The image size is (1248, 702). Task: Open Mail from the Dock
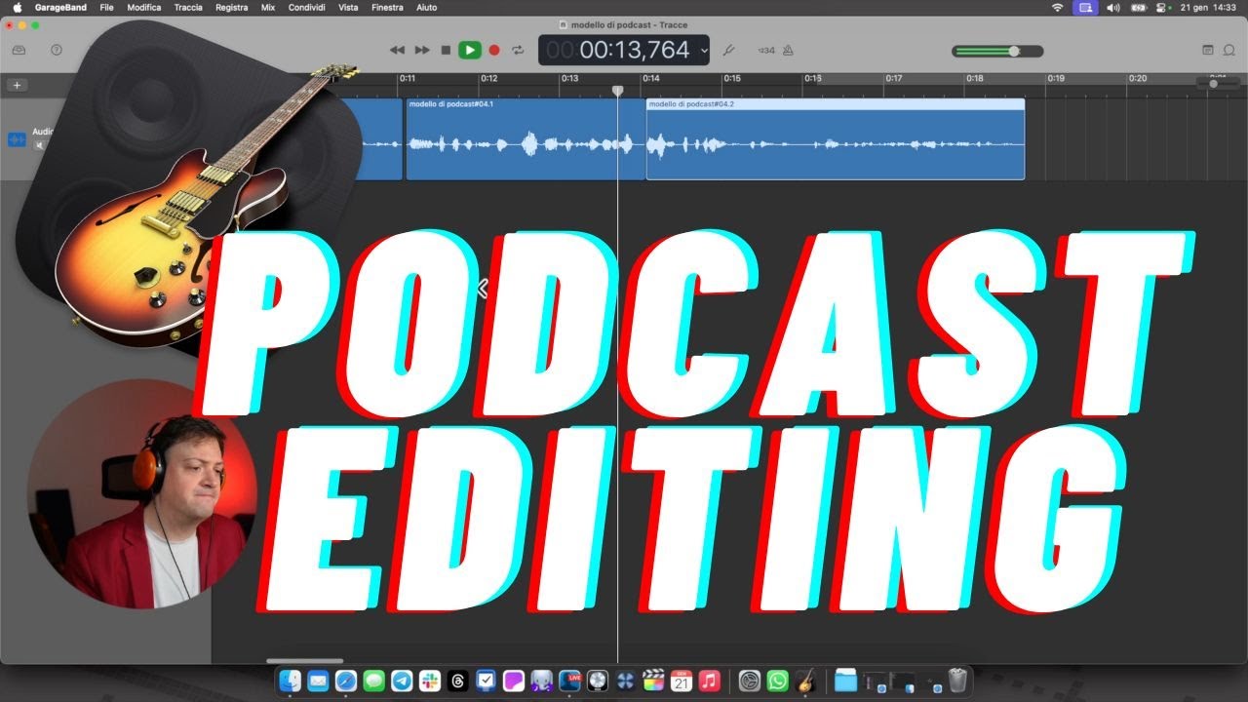coord(318,681)
